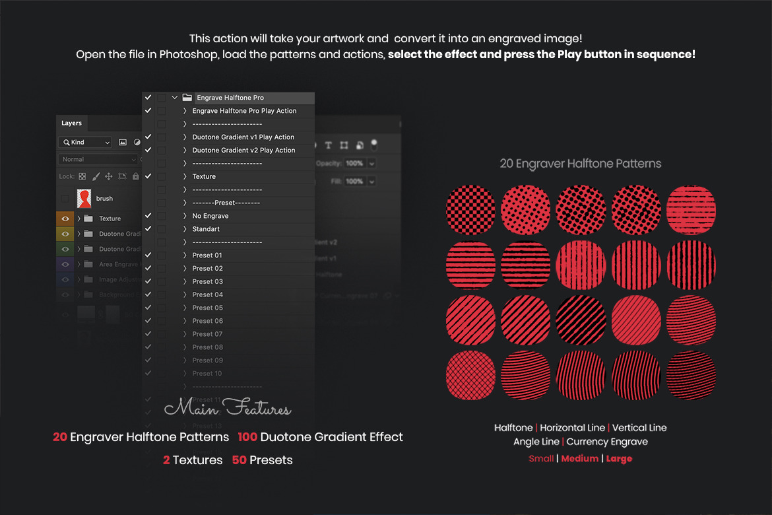Click the checkerboard halftone pattern swatch
Viewport: 772px width, 515px height.
[470, 209]
